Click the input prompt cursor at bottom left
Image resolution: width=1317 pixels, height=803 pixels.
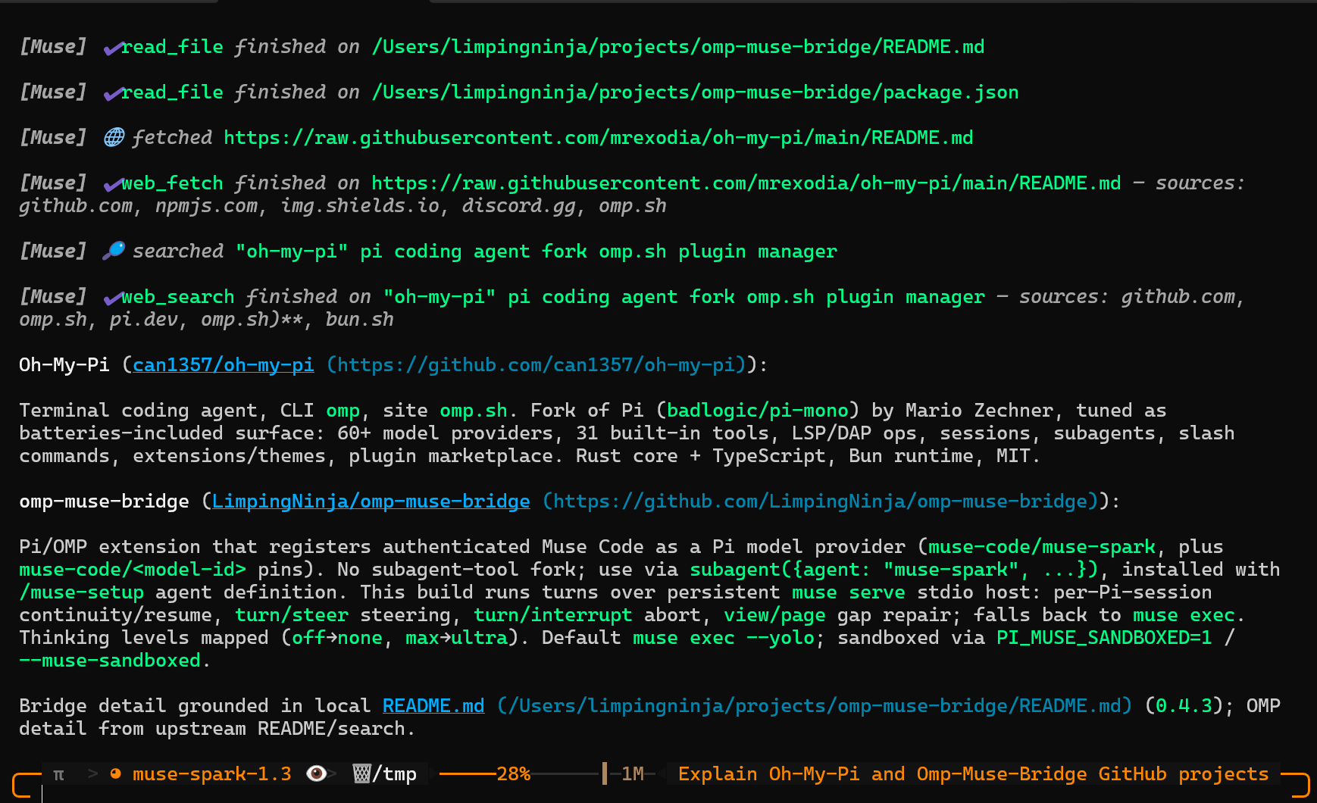[42, 792]
